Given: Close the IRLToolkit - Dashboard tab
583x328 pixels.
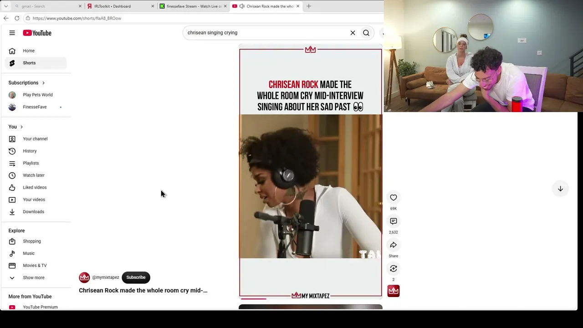Looking at the screenshot, I should (x=153, y=6).
